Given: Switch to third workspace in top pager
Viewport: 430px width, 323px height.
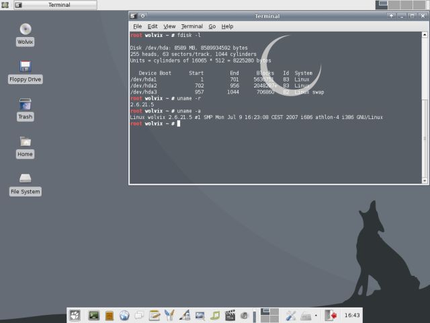Looking at the screenshot, I should coord(406,5).
